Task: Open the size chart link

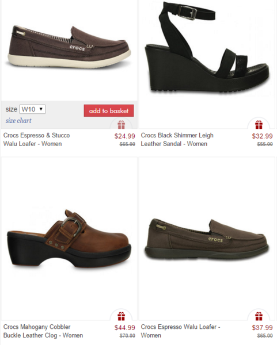Action: 18,121
